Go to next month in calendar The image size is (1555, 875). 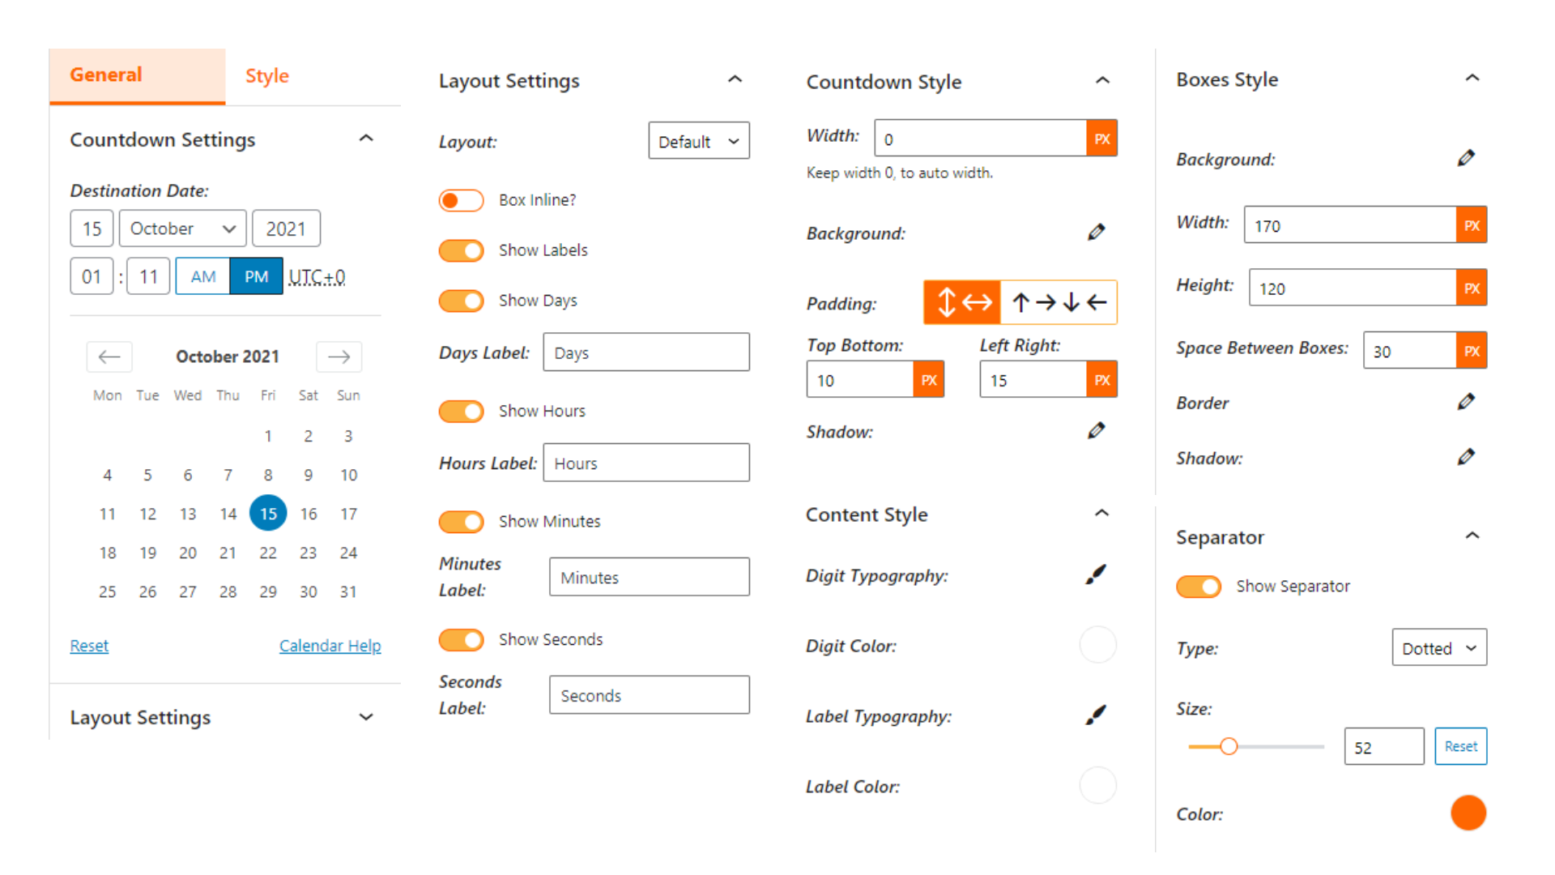click(x=339, y=356)
